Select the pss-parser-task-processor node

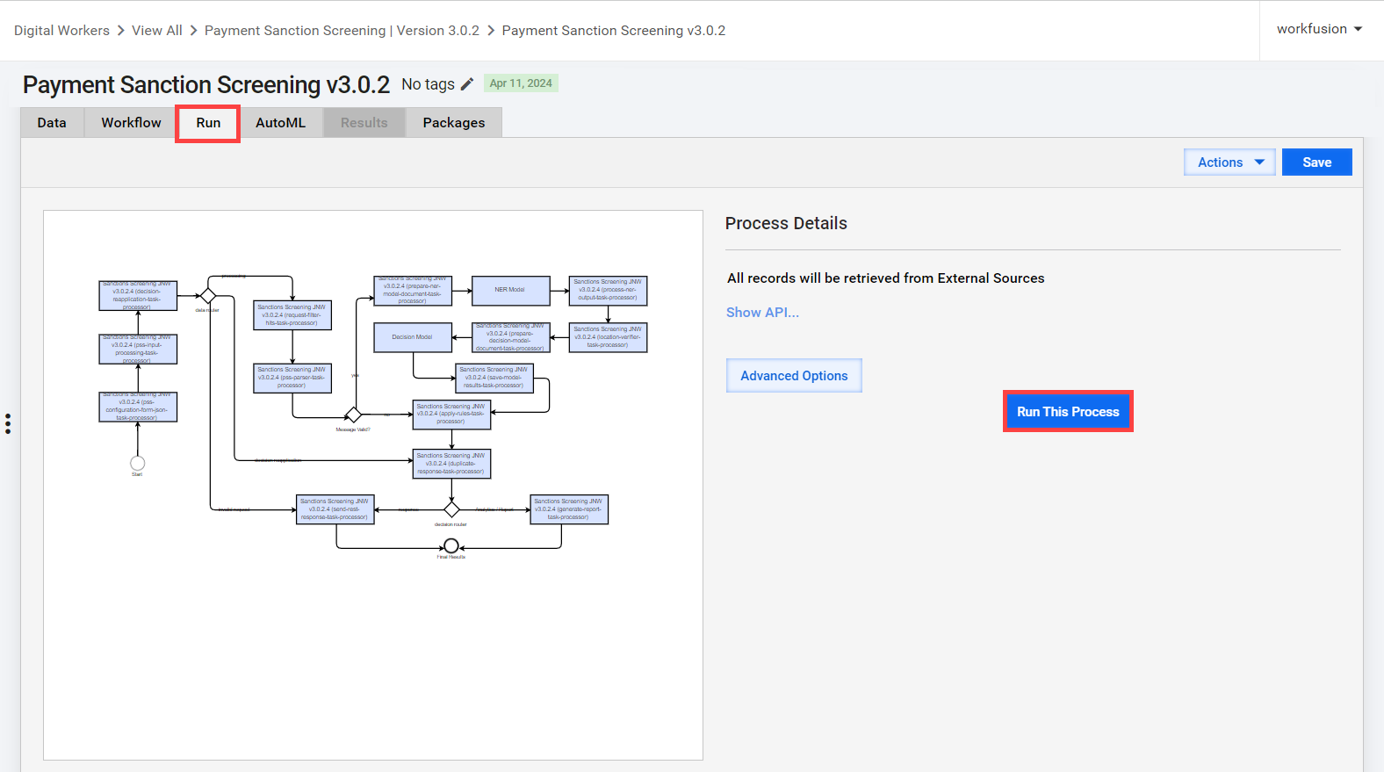coord(292,379)
